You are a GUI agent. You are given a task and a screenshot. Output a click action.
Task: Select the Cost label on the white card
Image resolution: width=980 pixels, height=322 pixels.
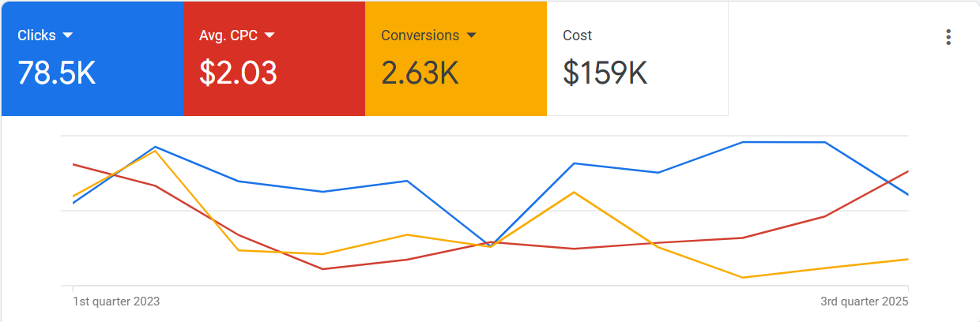point(577,36)
